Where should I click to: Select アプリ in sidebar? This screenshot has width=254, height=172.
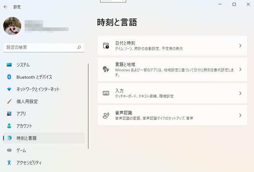pyautogui.click(x=44, y=114)
